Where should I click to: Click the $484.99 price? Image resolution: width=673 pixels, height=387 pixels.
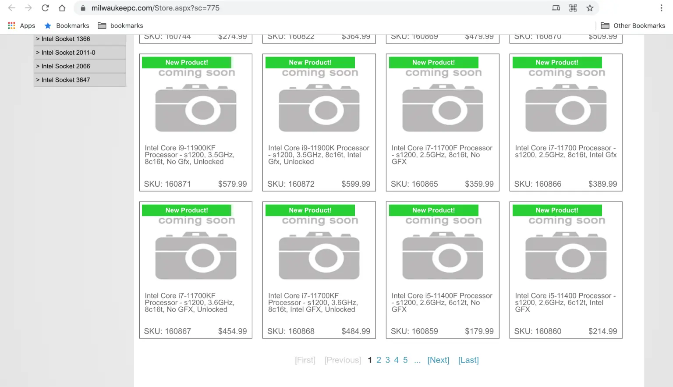[356, 331]
